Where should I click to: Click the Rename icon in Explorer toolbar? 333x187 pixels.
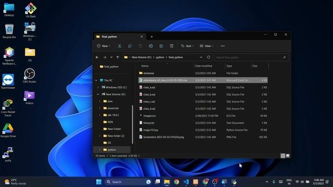click(151, 46)
